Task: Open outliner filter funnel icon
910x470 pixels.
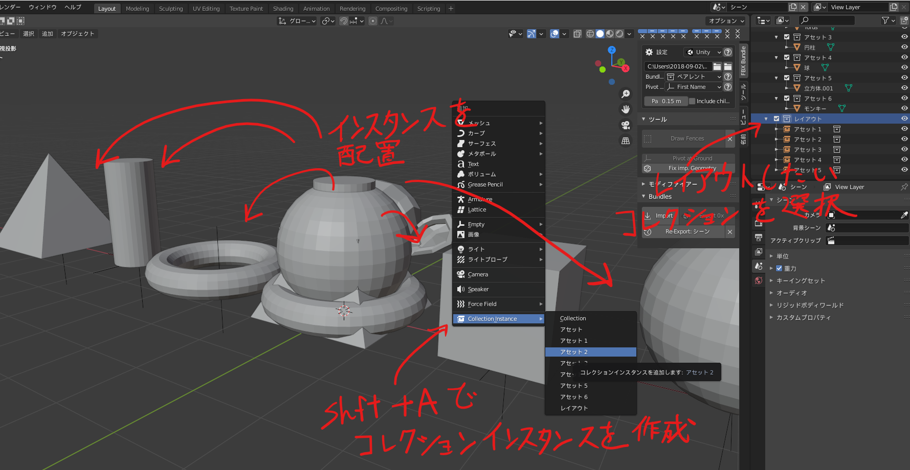Action: click(885, 20)
